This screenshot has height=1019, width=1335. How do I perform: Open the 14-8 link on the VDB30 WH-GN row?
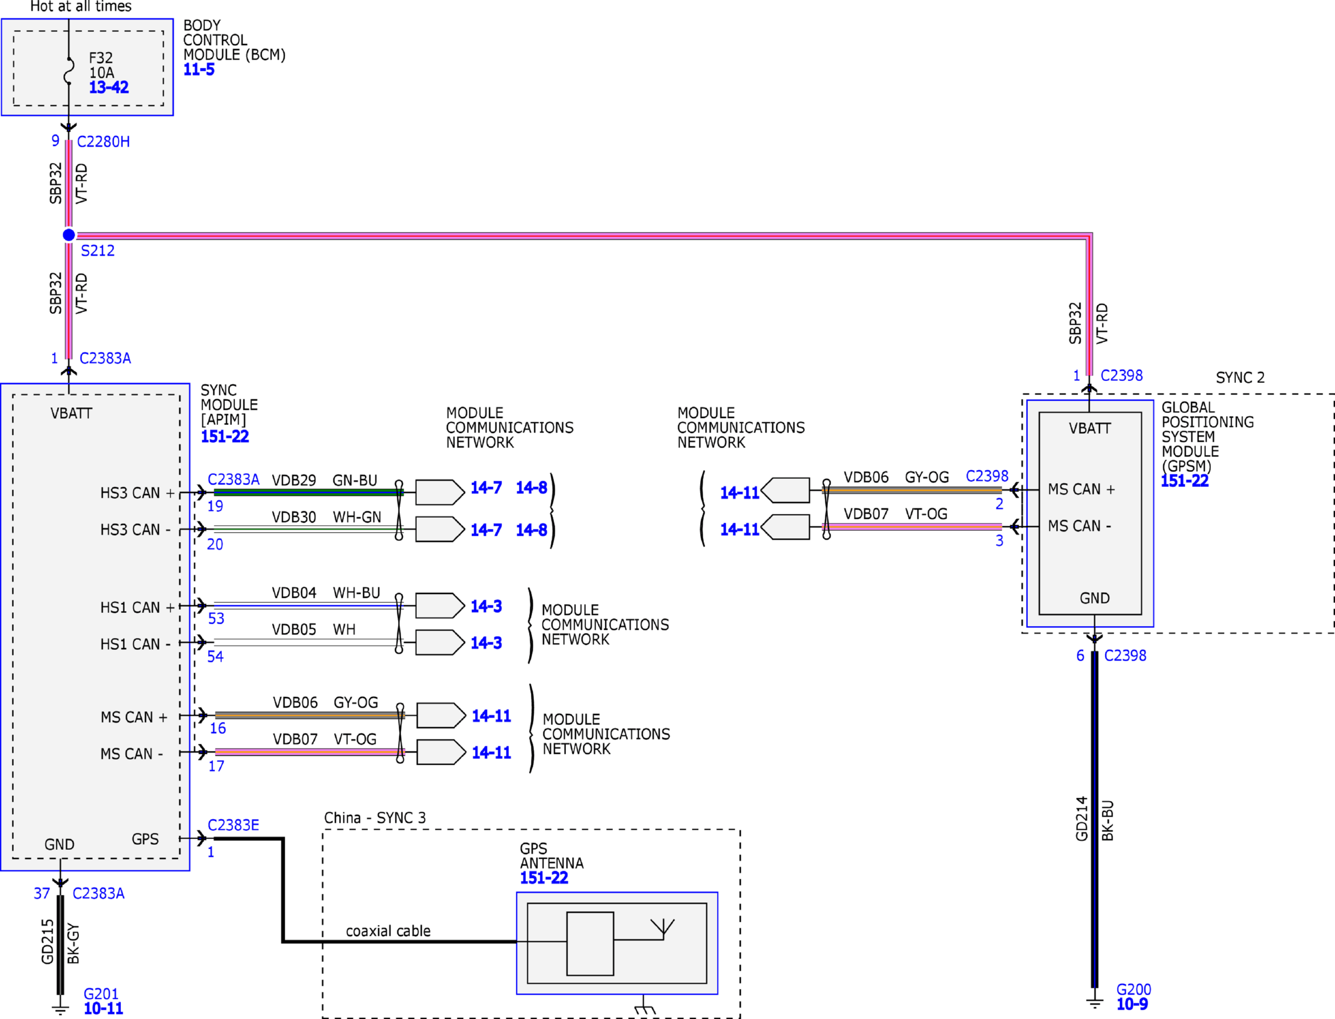[531, 530]
